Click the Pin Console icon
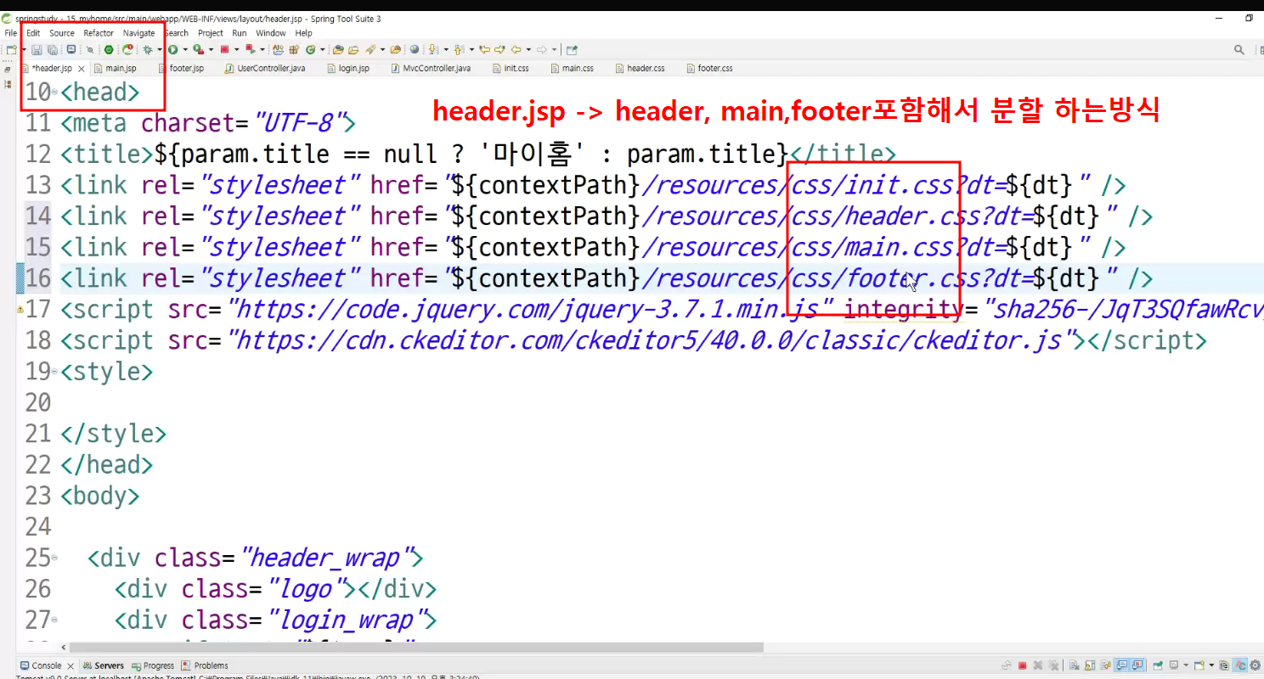The height and width of the screenshot is (679, 1264). click(x=1158, y=665)
